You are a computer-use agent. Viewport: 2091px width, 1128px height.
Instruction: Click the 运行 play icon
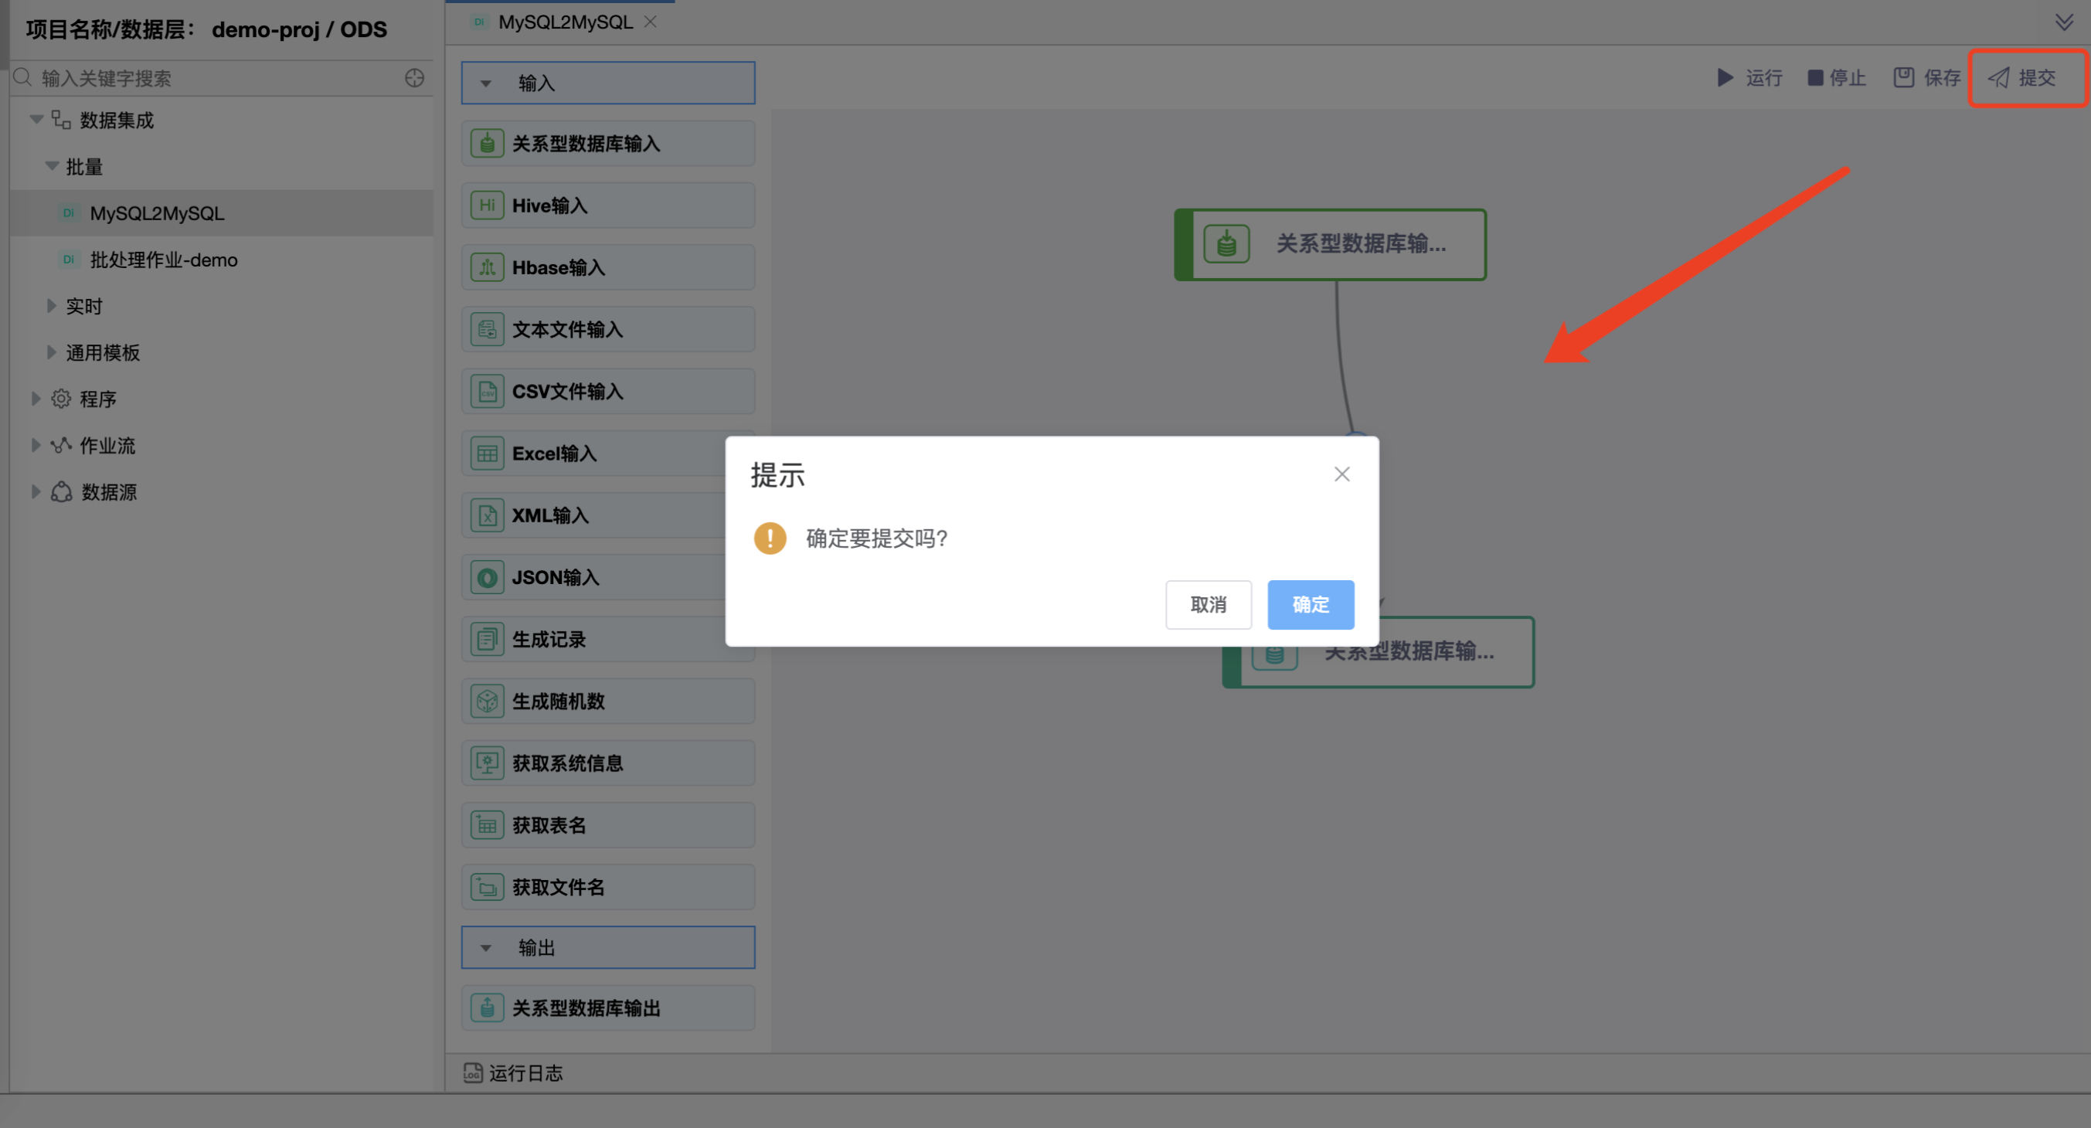[x=1725, y=78]
